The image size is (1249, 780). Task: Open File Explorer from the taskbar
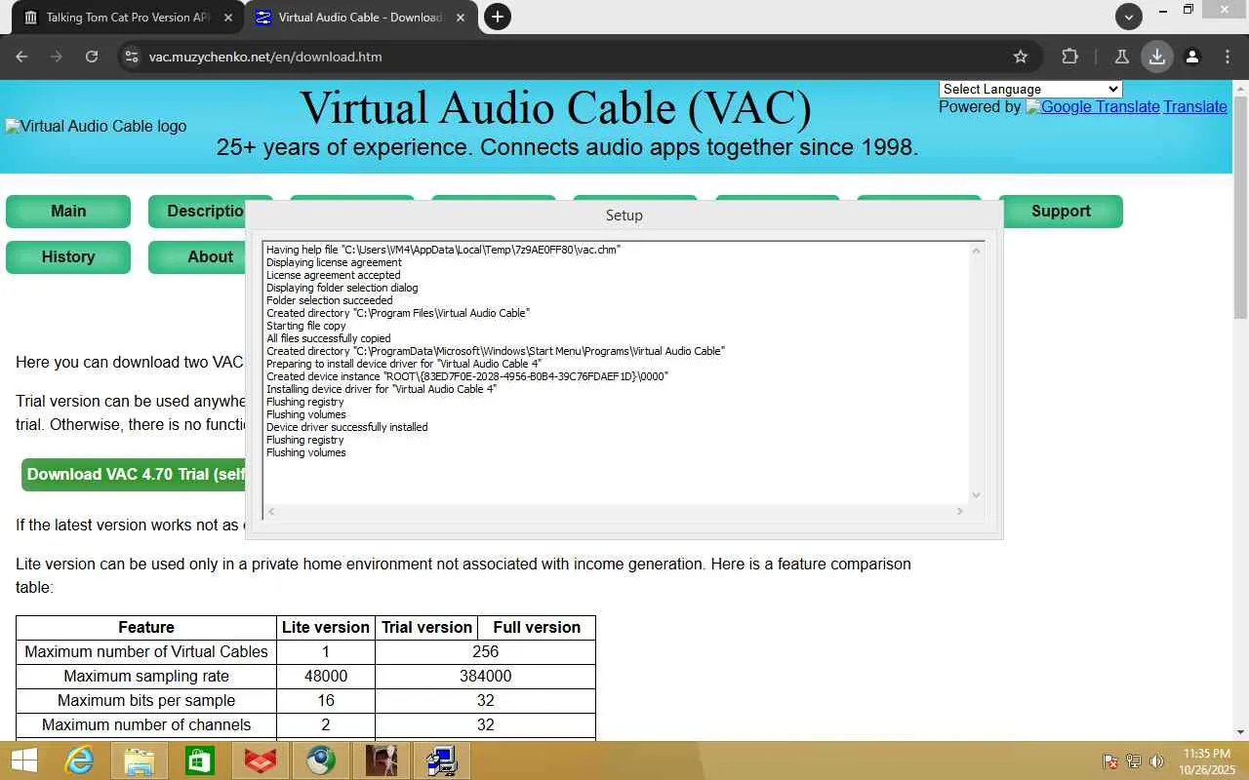tap(140, 760)
